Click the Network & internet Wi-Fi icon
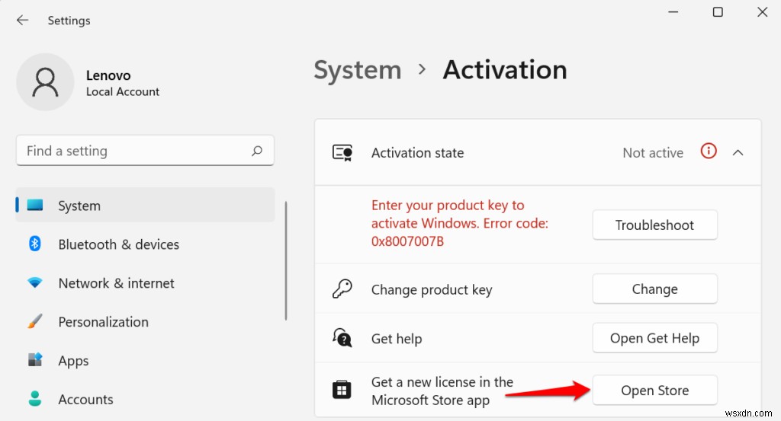The width and height of the screenshot is (781, 421). [35, 283]
